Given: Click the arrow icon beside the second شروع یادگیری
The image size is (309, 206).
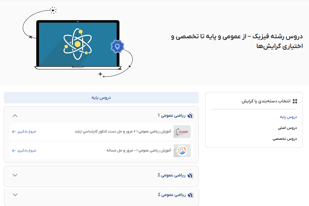Looking at the screenshot, I should tap(14, 151).
